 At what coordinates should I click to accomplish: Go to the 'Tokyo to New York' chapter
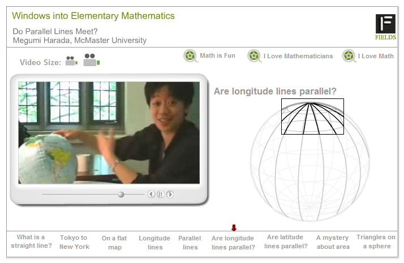[x=74, y=242]
